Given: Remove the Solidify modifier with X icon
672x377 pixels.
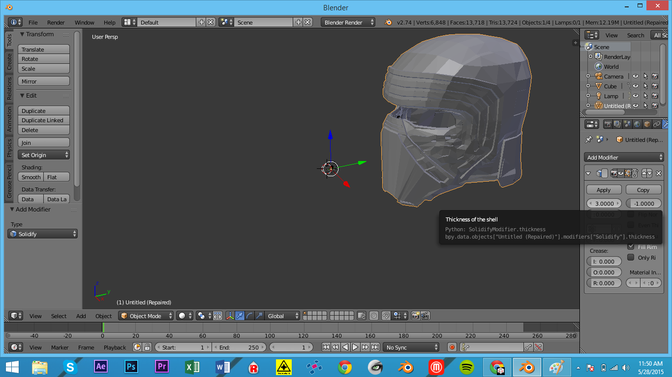Looking at the screenshot, I should point(659,173).
